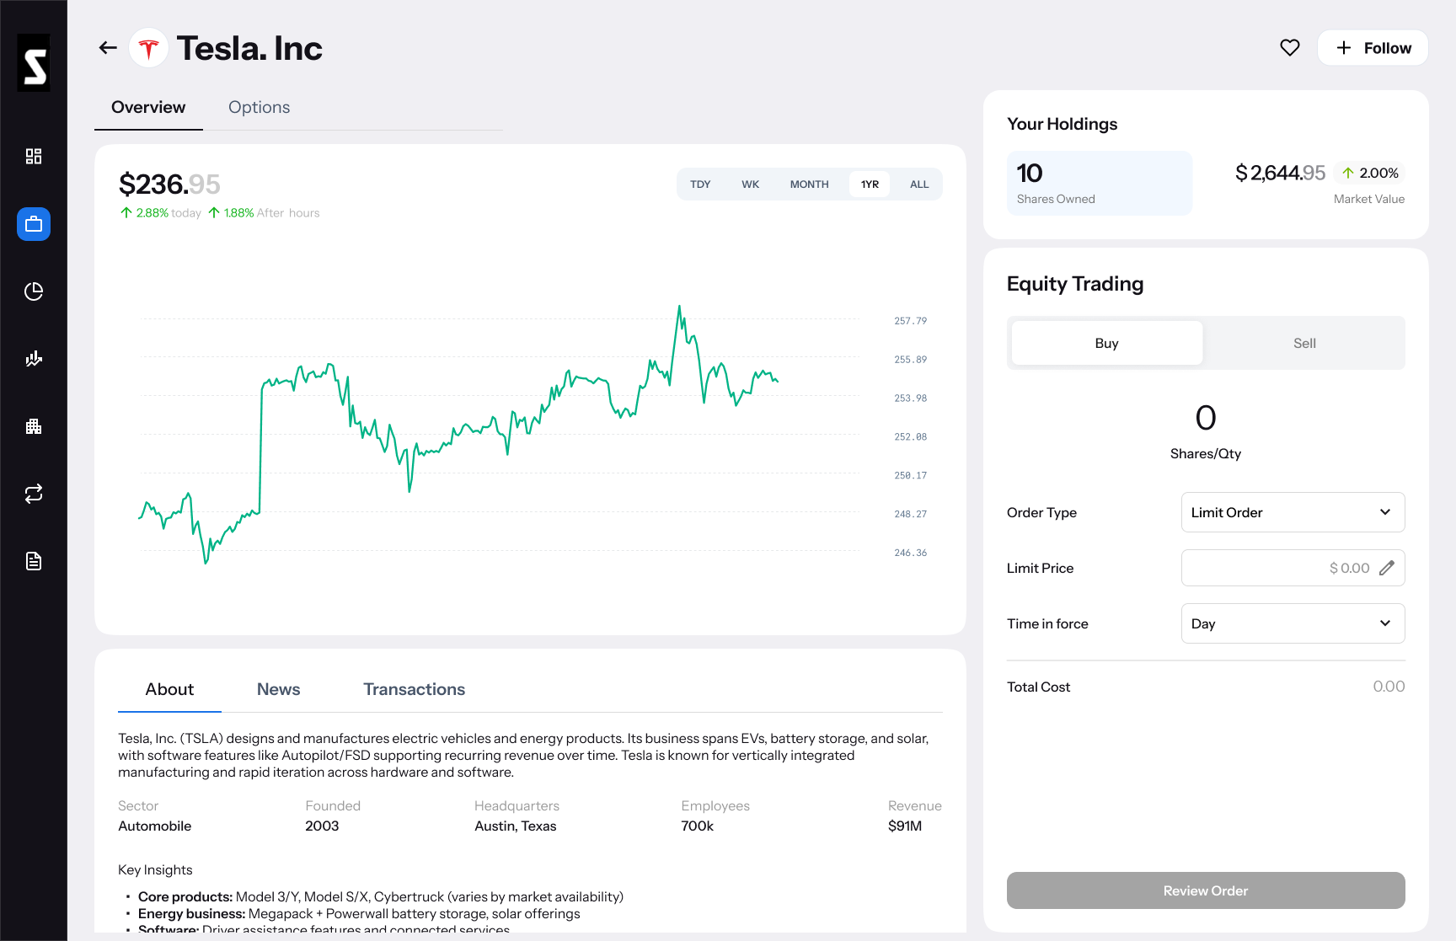
Task: Choose the Sell toggle
Action: (x=1304, y=343)
